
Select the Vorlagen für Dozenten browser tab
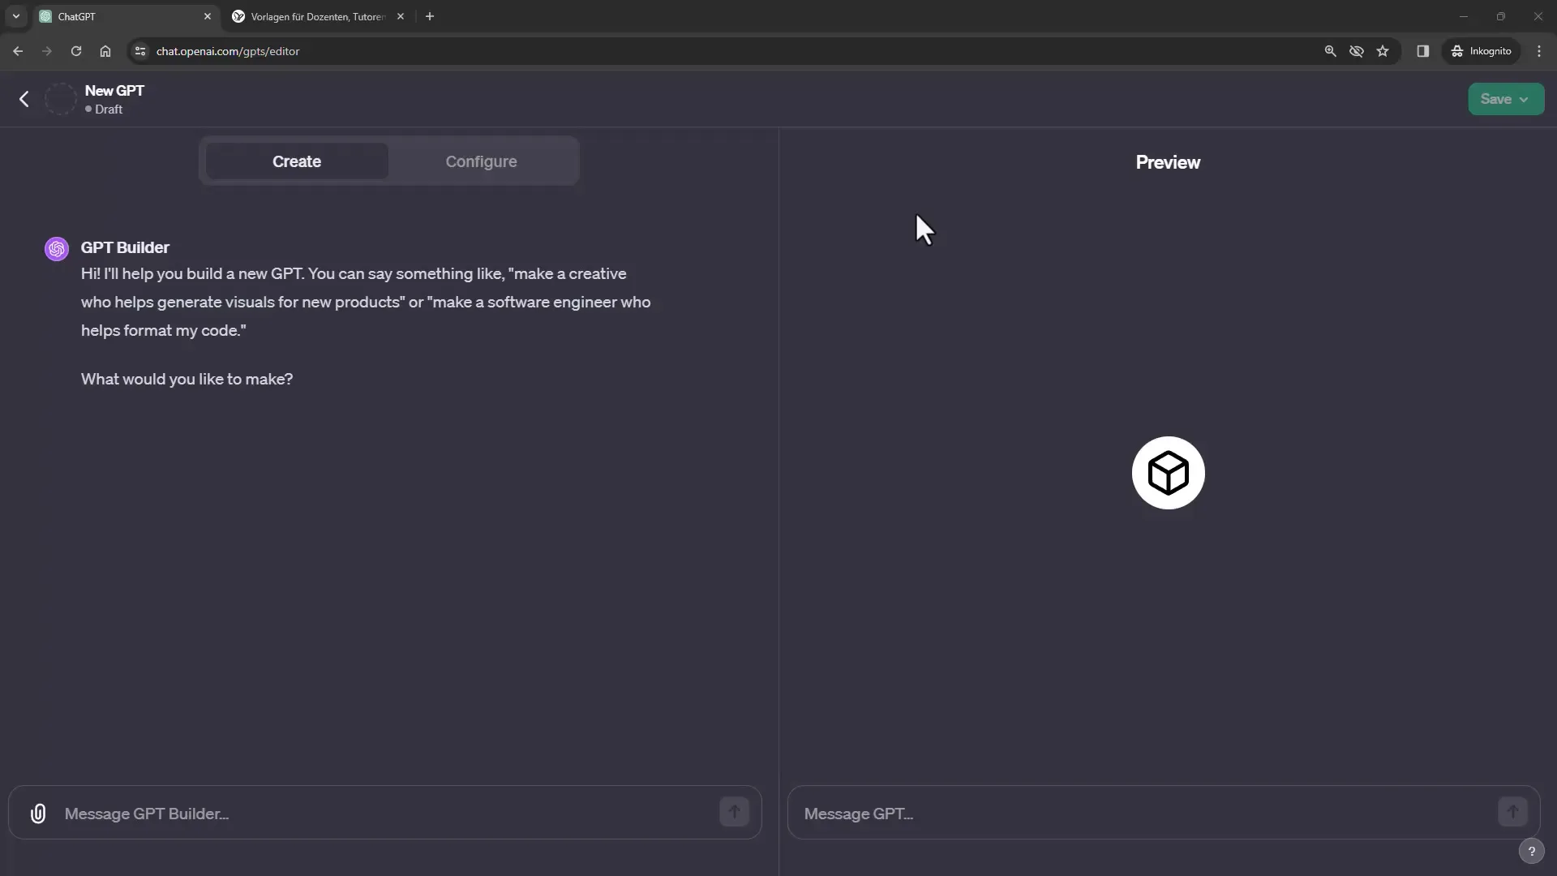tap(318, 16)
